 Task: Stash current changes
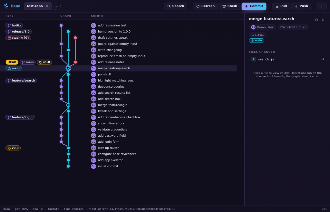click(229, 6)
